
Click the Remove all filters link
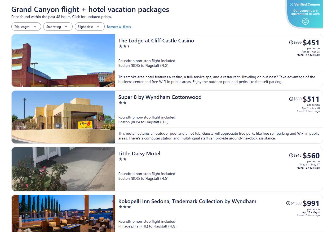[x=119, y=27]
